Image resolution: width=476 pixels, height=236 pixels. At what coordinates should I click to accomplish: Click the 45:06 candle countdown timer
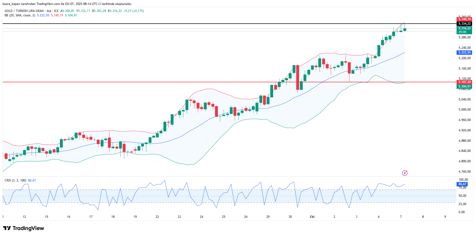click(462, 32)
